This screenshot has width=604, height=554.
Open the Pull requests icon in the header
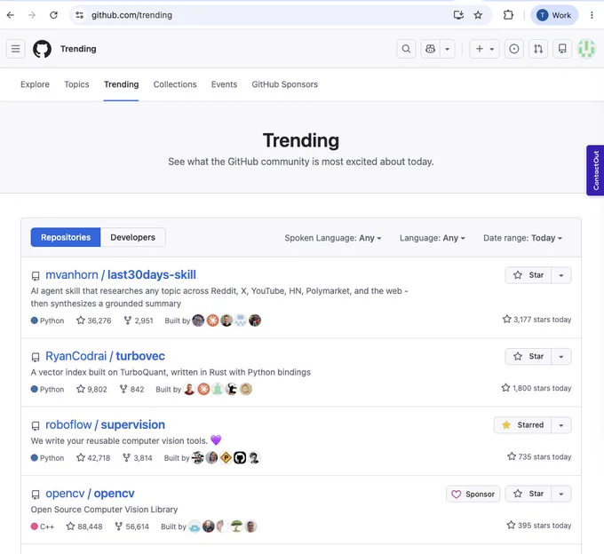(x=538, y=49)
